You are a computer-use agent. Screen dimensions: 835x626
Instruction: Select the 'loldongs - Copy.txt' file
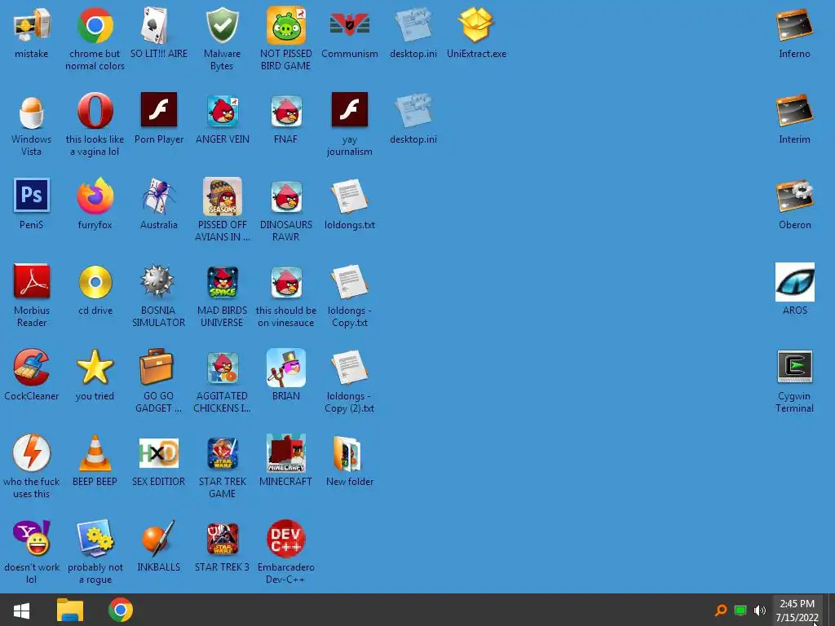coord(349,282)
